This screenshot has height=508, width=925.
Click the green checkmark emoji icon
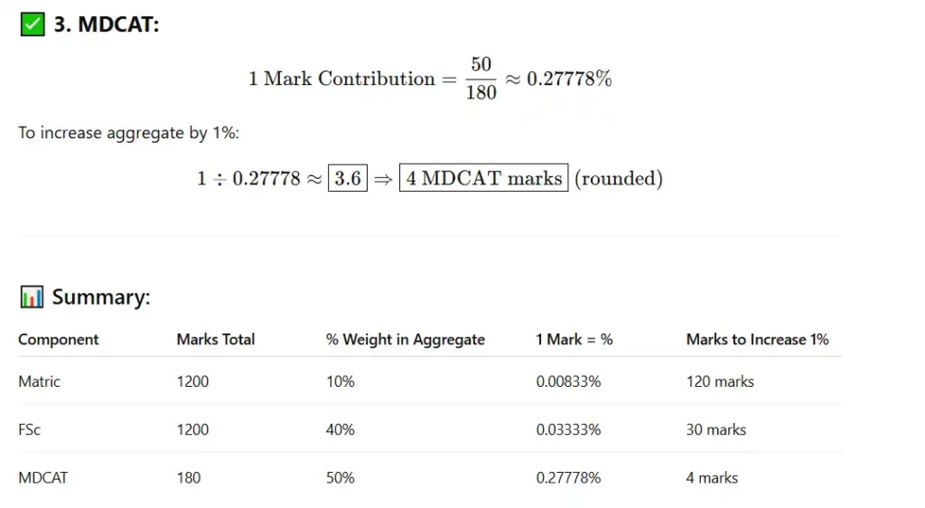33,24
